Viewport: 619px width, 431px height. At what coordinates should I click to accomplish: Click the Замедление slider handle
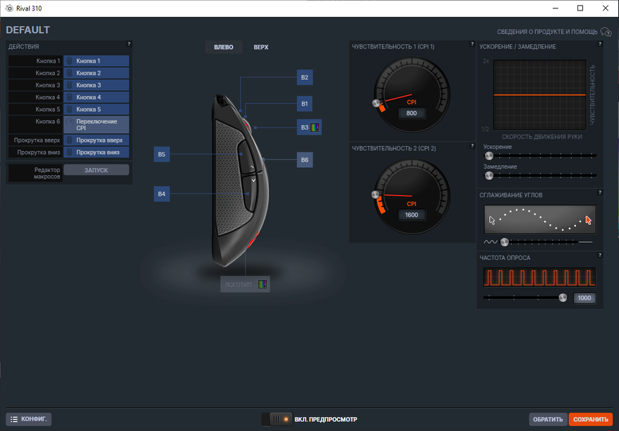pos(489,175)
